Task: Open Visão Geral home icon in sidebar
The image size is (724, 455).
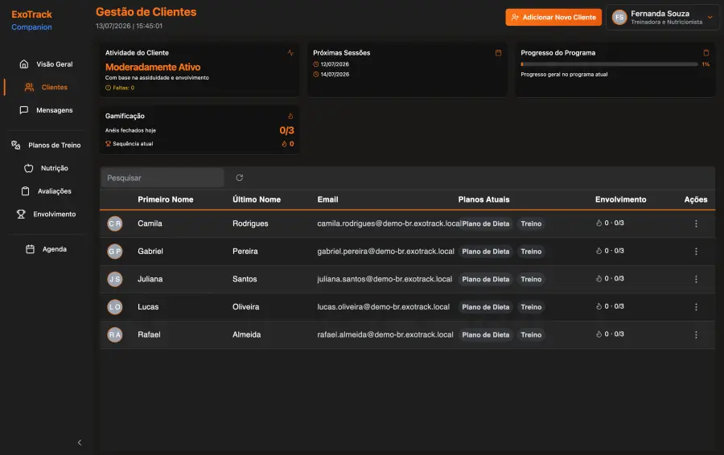Action: tap(24, 64)
